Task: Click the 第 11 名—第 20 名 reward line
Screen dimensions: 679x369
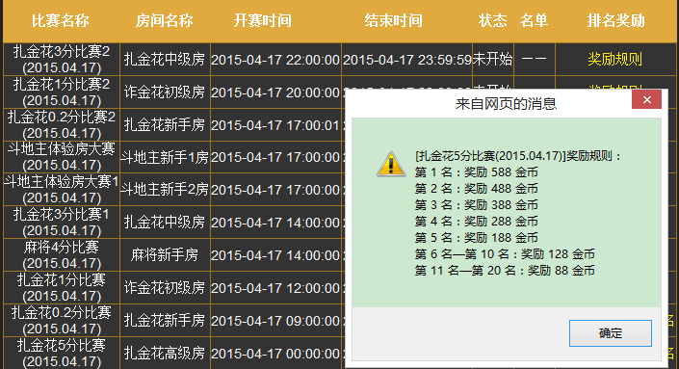Action: (x=505, y=271)
